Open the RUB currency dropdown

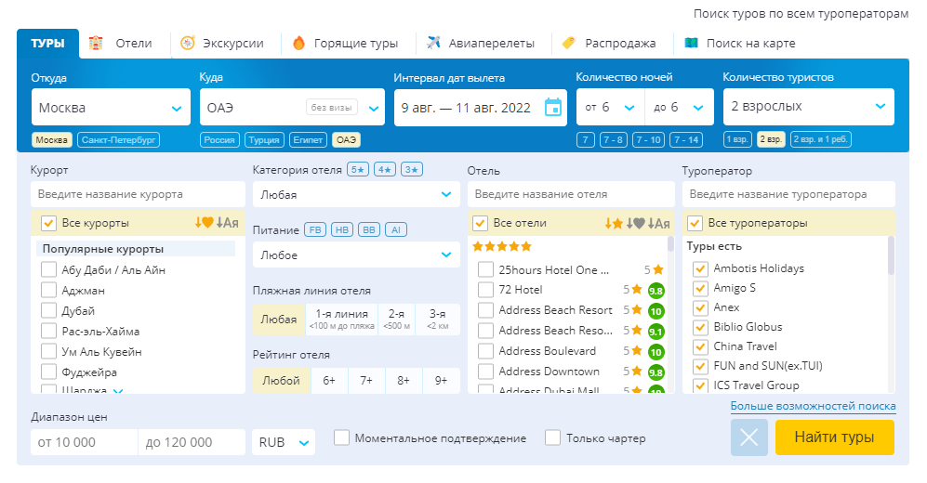click(284, 442)
